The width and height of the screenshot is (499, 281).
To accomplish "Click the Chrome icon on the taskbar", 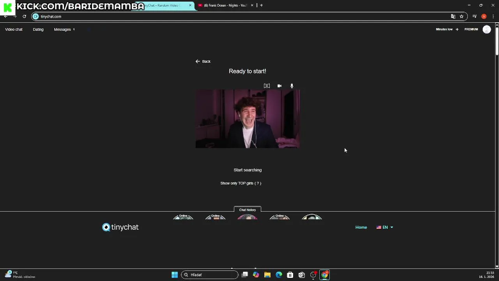I will pos(325,275).
